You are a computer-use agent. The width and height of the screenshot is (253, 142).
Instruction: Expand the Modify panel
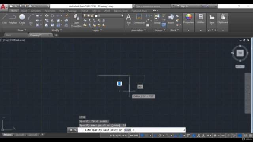click(57, 30)
